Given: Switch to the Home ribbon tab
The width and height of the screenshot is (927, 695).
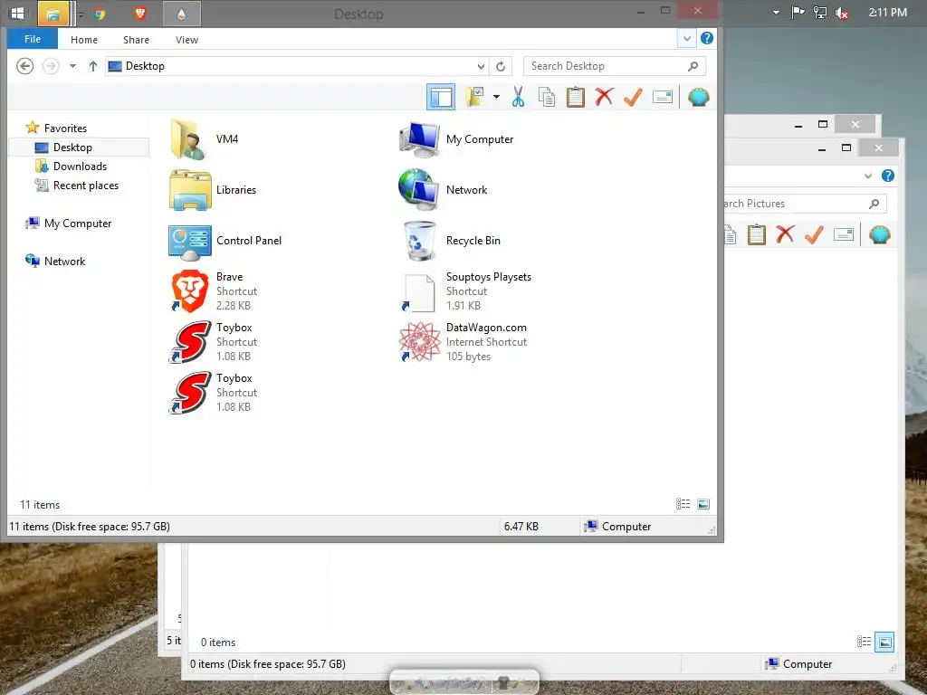Looking at the screenshot, I should click(x=84, y=40).
